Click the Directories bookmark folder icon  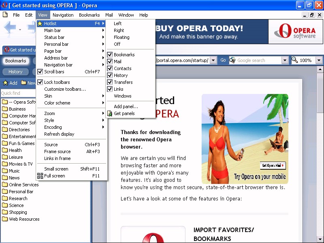(x=5, y=129)
